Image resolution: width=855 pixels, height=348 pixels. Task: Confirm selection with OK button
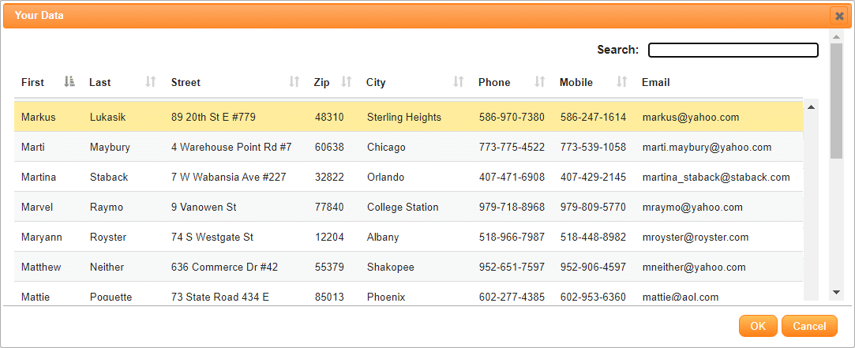pyautogui.click(x=758, y=326)
